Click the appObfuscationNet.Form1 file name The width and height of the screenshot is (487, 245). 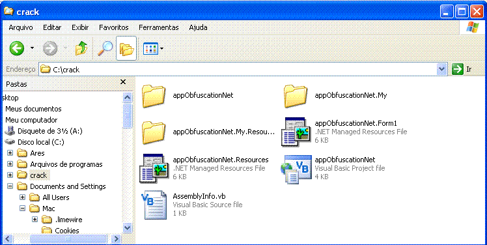click(x=356, y=123)
